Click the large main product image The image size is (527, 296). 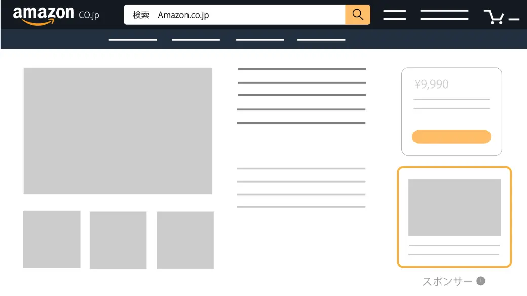point(118,131)
